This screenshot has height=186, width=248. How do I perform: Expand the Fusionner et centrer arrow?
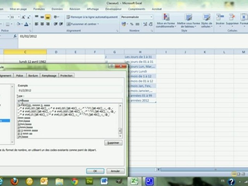[98, 24]
